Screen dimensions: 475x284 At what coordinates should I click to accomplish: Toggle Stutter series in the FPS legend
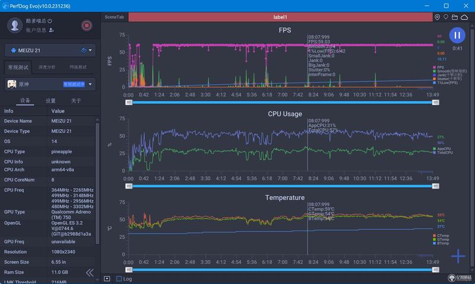448,79
